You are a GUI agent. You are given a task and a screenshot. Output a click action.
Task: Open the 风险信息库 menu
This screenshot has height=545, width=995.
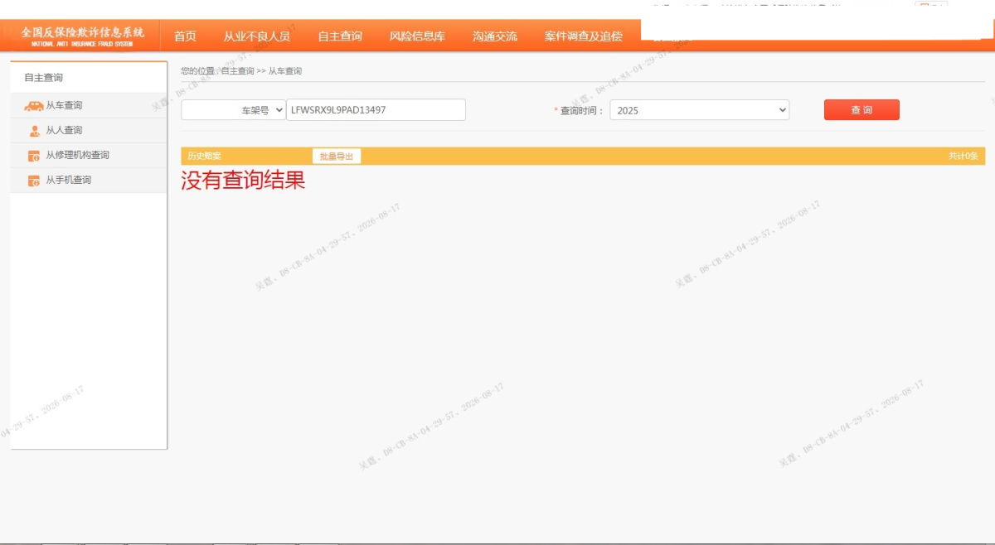click(x=417, y=36)
